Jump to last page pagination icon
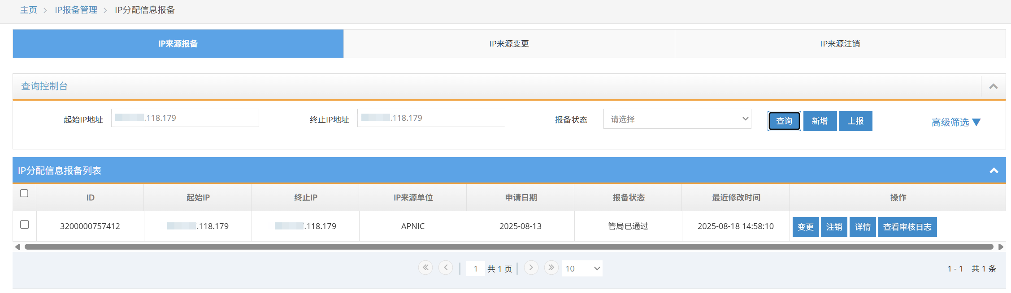 551,268
